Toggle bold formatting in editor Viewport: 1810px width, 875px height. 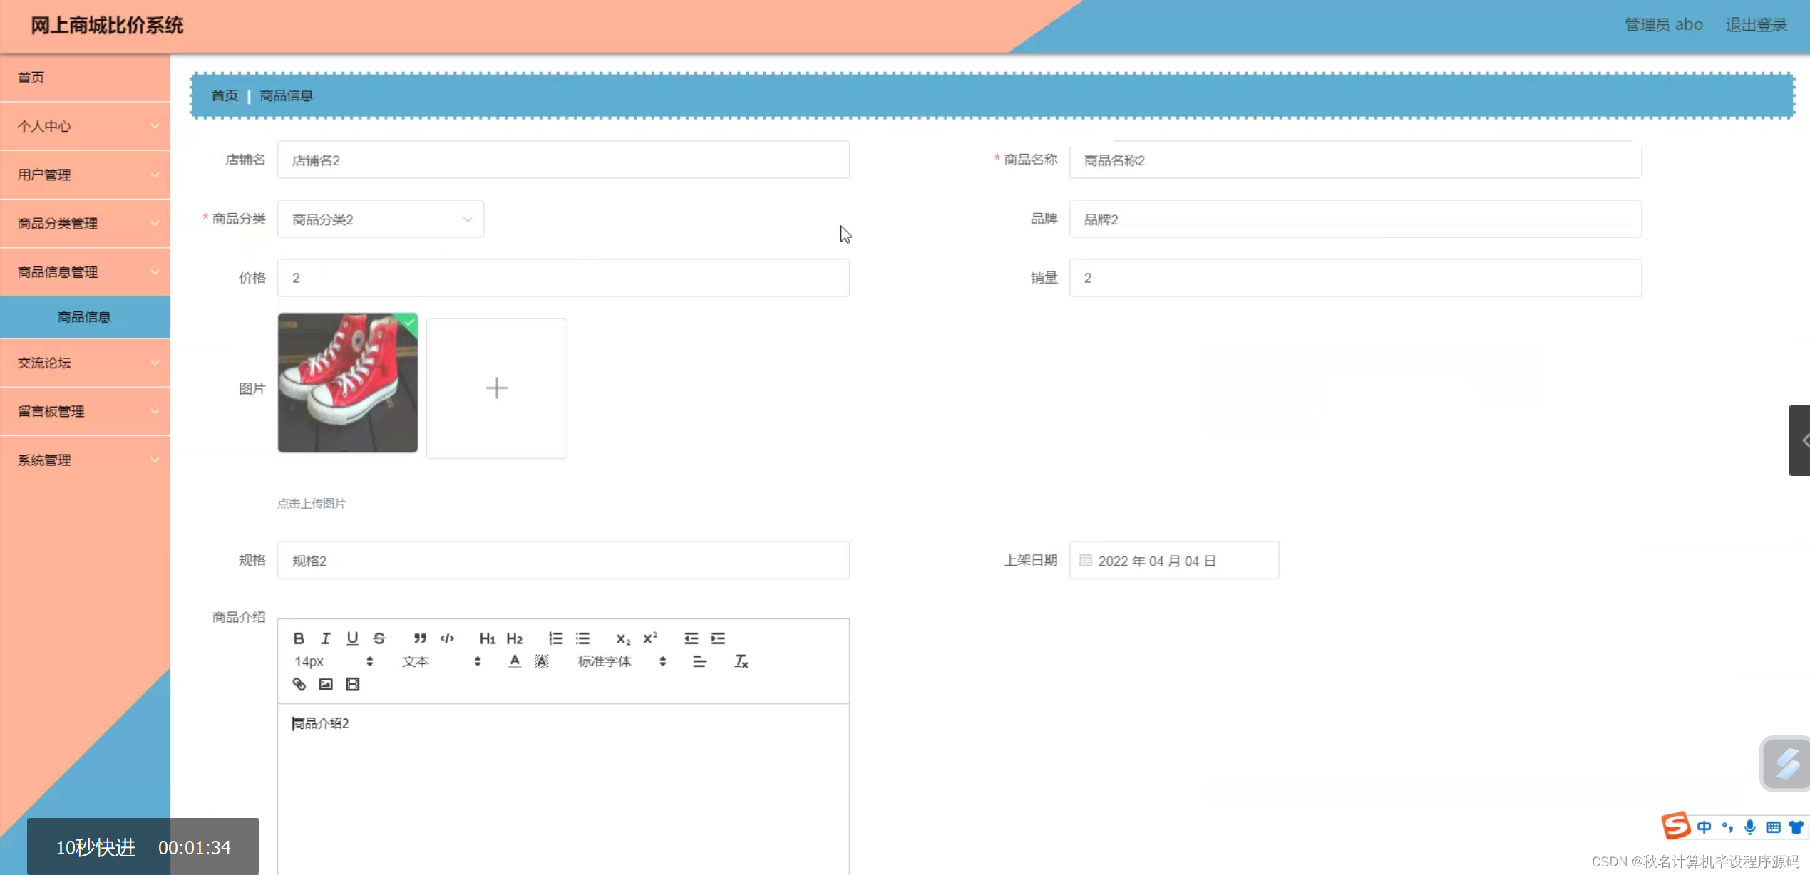click(299, 638)
